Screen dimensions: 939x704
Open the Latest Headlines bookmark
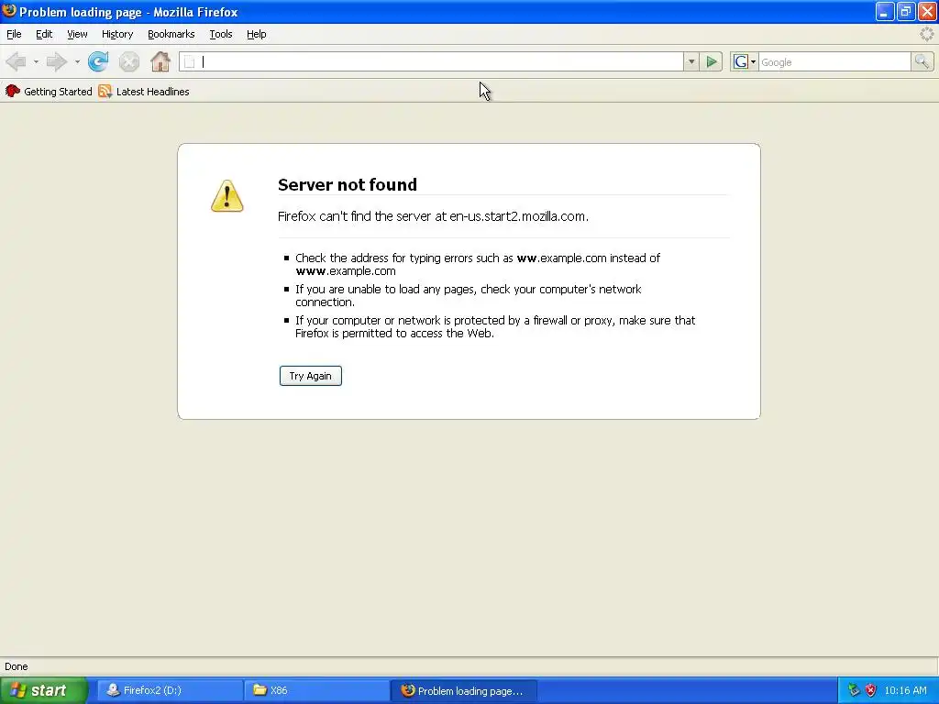[x=144, y=91]
